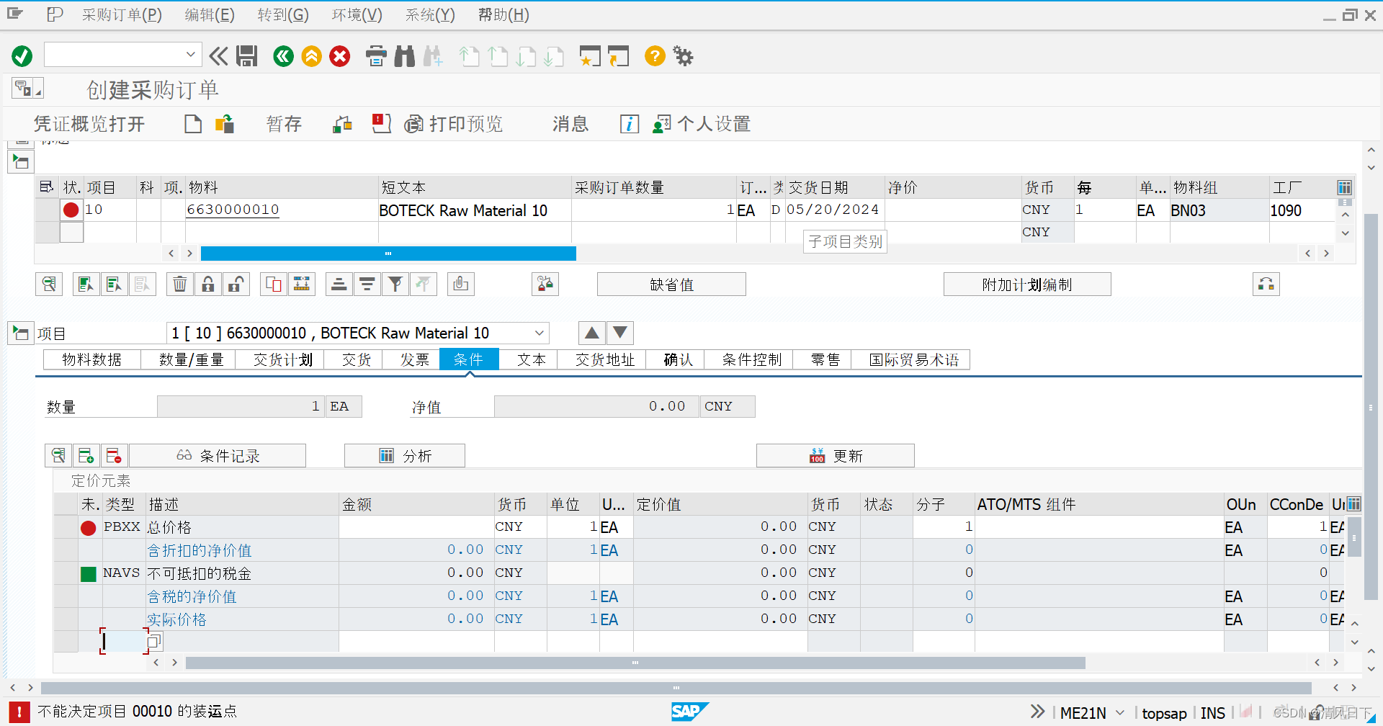The height and width of the screenshot is (726, 1383).
Task: Expand the ME21N dropdown in the status bar
Action: pos(1119,712)
